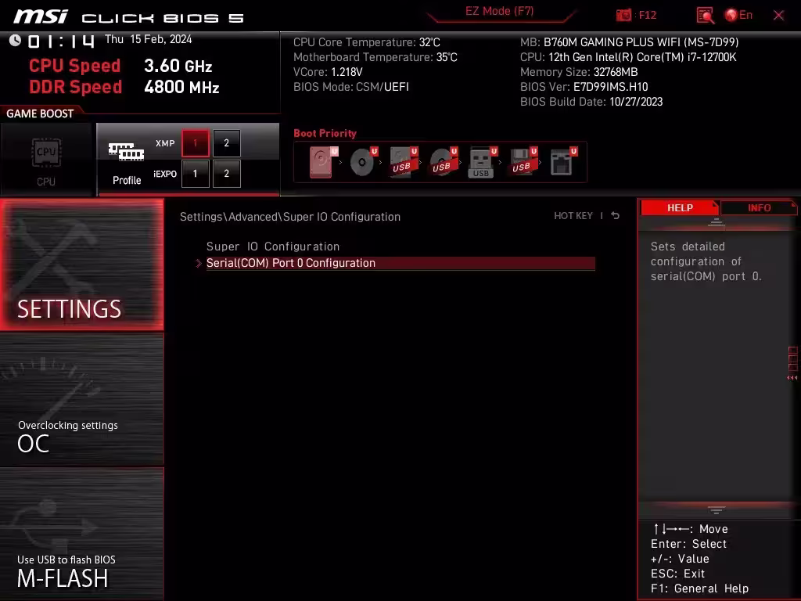Select the network boot device icon
This screenshot has height=601, width=801.
click(563, 162)
